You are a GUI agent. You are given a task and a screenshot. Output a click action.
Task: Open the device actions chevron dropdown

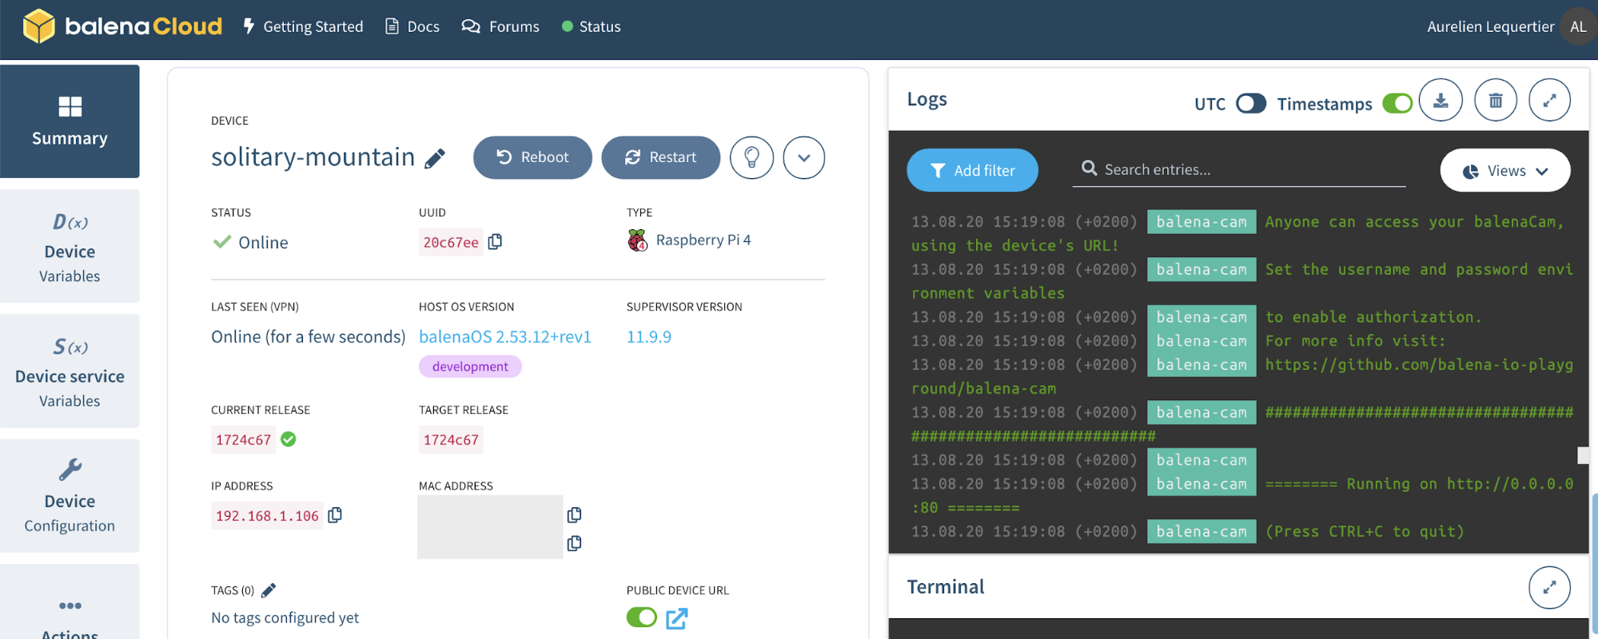coord(803,157)
